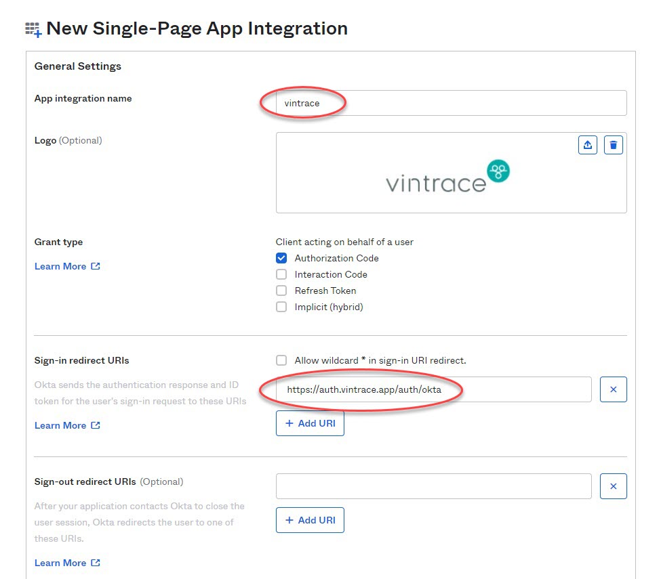
Task: Click the App integration name field
Action: coord(452,103)
